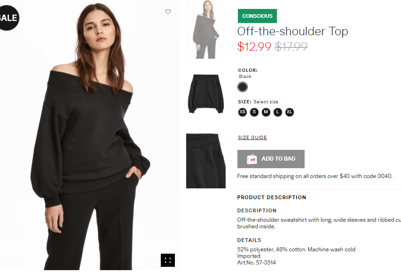The image size is (401, 272).
Task: Choose size M
Action: (266, 112)
